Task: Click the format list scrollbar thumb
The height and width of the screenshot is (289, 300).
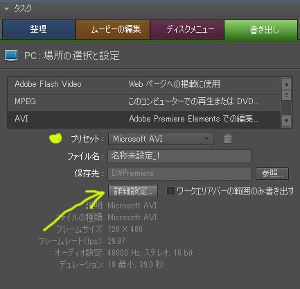Action: point(286,95)
